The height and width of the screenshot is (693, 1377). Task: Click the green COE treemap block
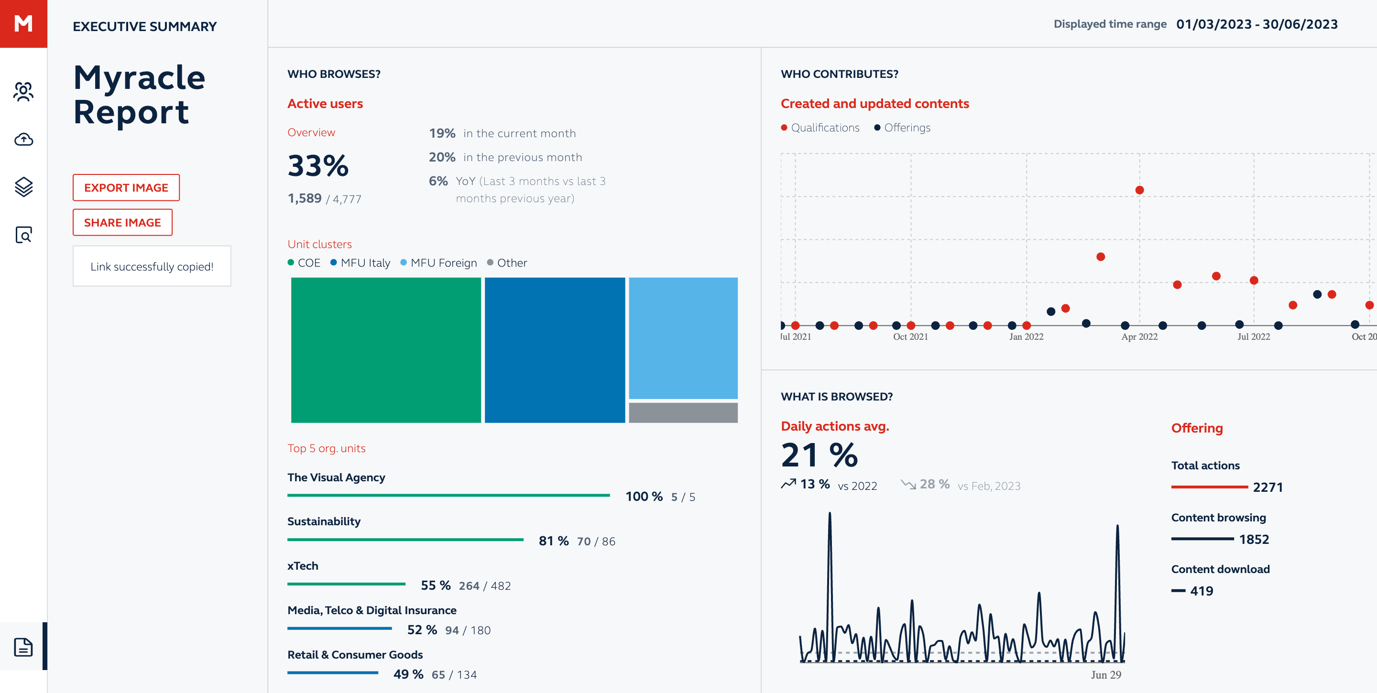(385, 350)
